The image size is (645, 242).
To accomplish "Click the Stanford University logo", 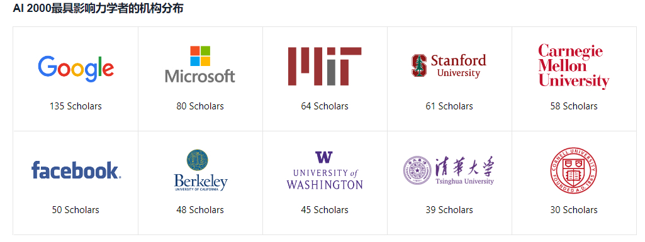I will [449, 66].
